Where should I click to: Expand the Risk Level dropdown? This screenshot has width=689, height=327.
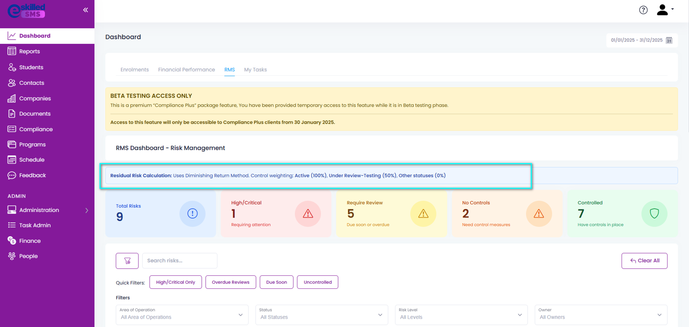click(x=461, y=314)
